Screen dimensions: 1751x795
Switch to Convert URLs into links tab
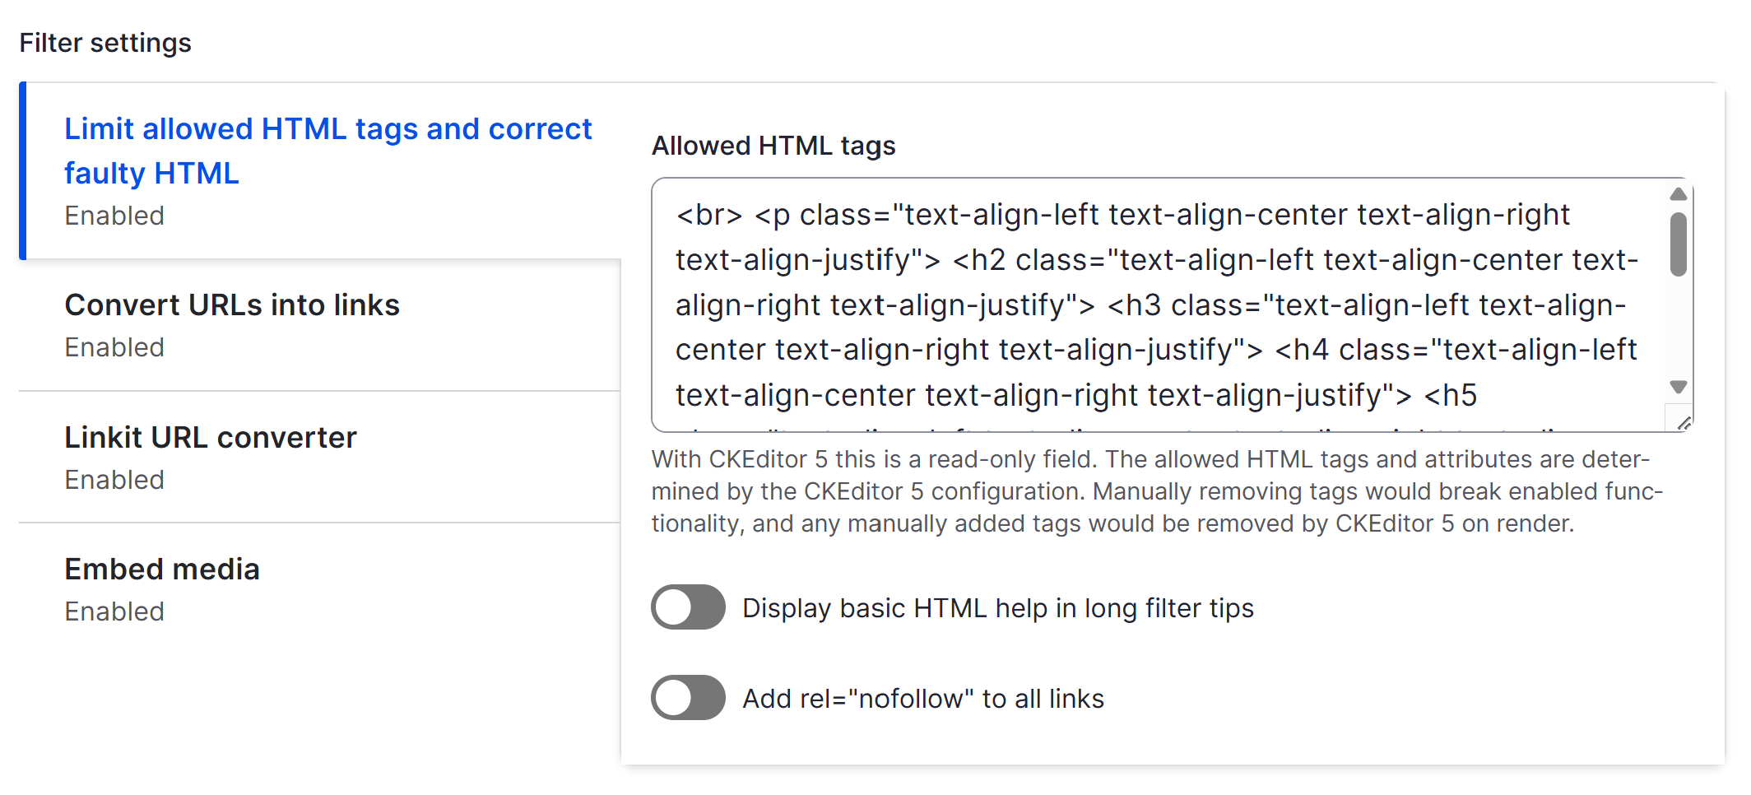[232, 305]
